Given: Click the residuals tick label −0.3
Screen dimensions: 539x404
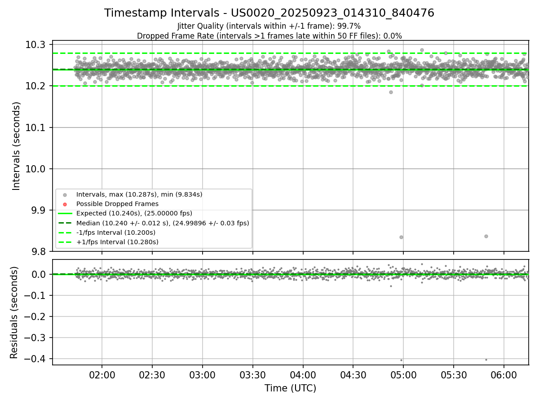Looking at the screenshot, I should 35,338.
